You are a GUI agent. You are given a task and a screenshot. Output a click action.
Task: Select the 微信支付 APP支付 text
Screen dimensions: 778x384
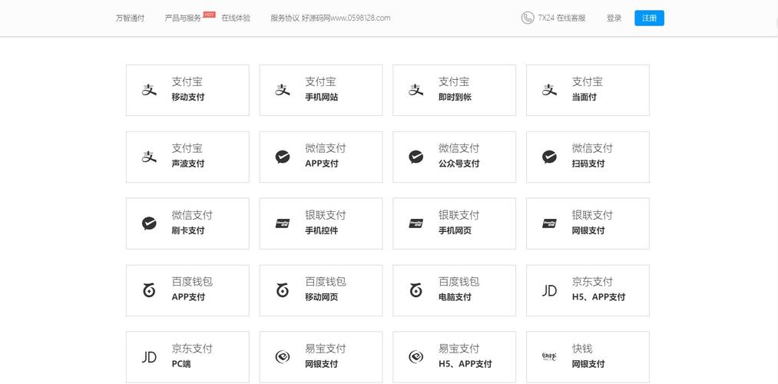[326, 156]
